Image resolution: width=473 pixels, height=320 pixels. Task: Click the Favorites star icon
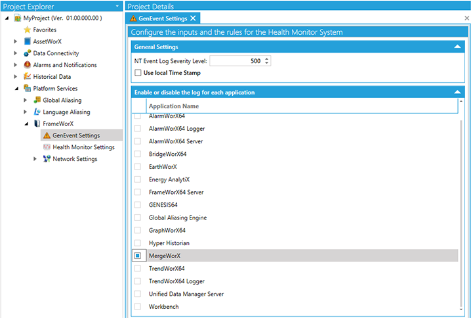(x=28, y=30)
